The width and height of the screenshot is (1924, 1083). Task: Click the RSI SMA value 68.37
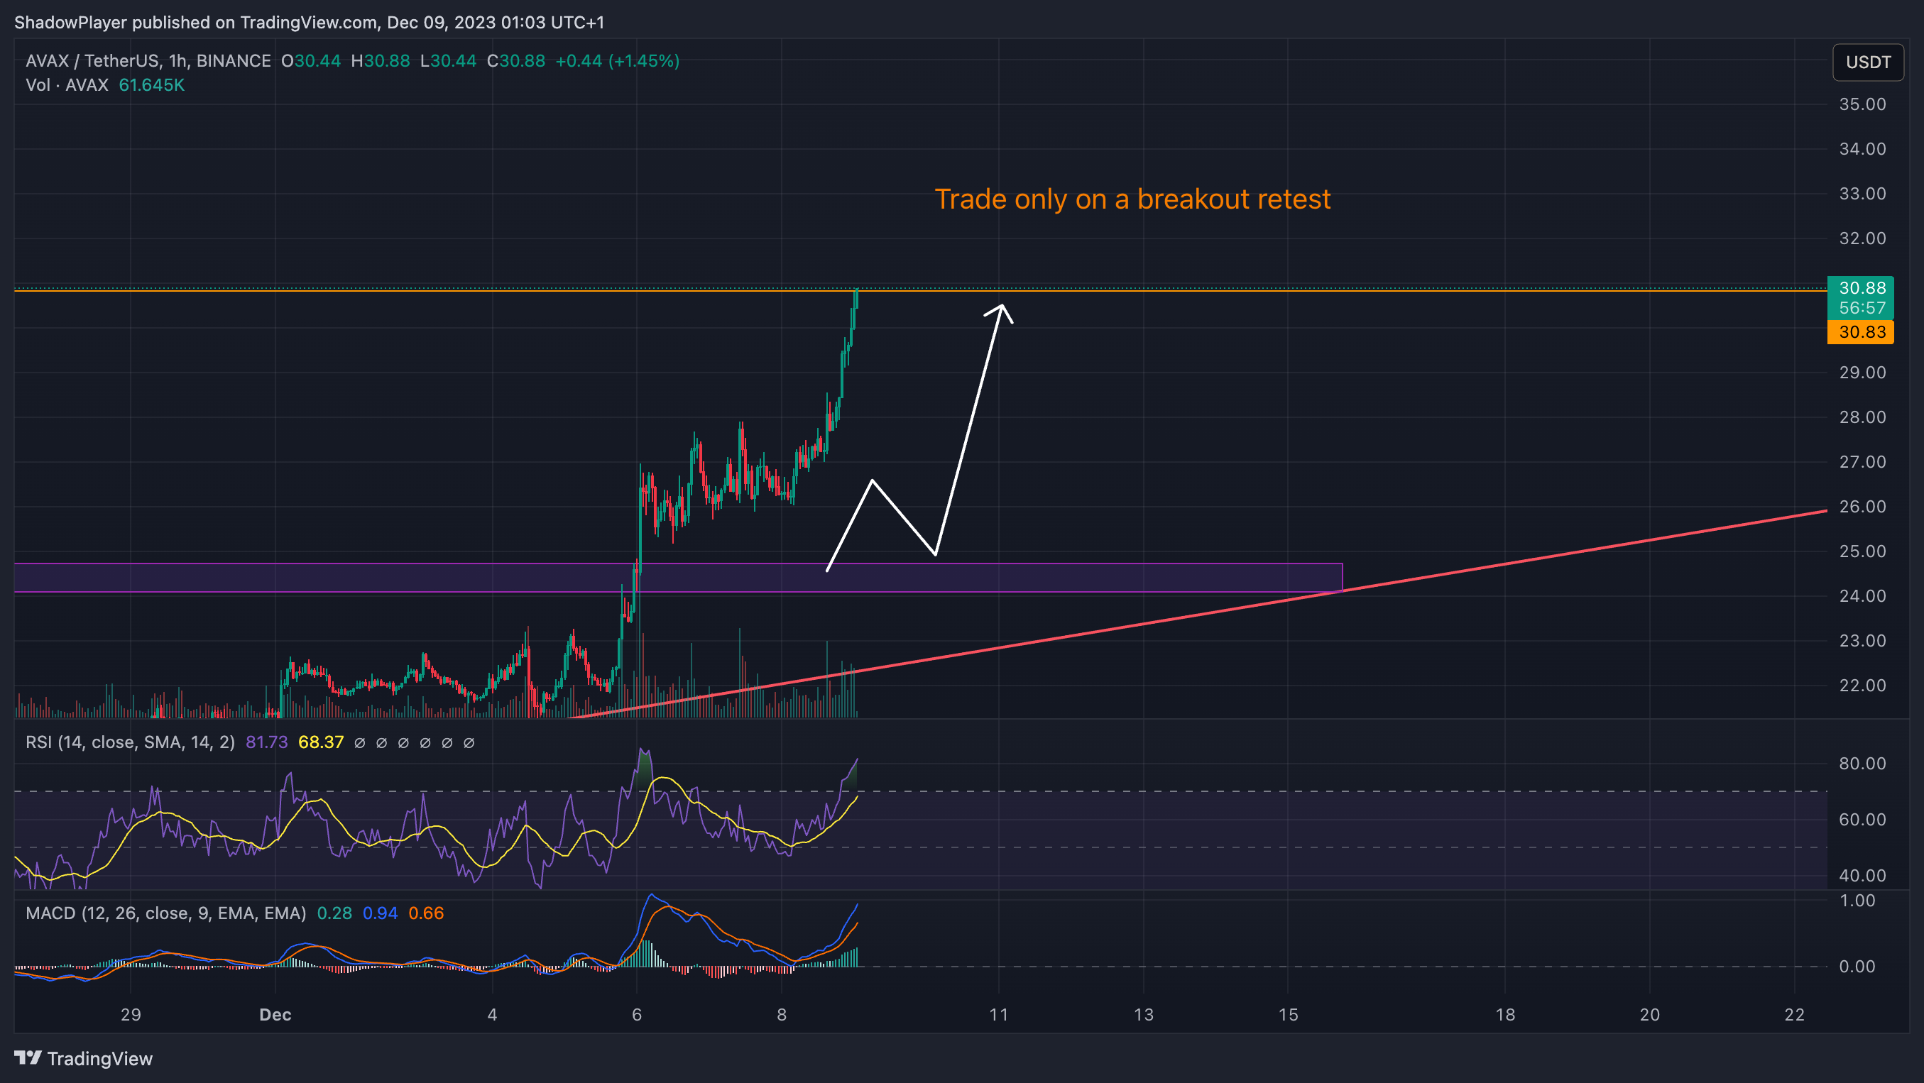[x=321, y=742]
